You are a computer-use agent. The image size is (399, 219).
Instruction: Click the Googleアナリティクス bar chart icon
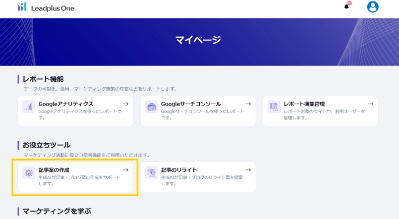tap(29, 107)
